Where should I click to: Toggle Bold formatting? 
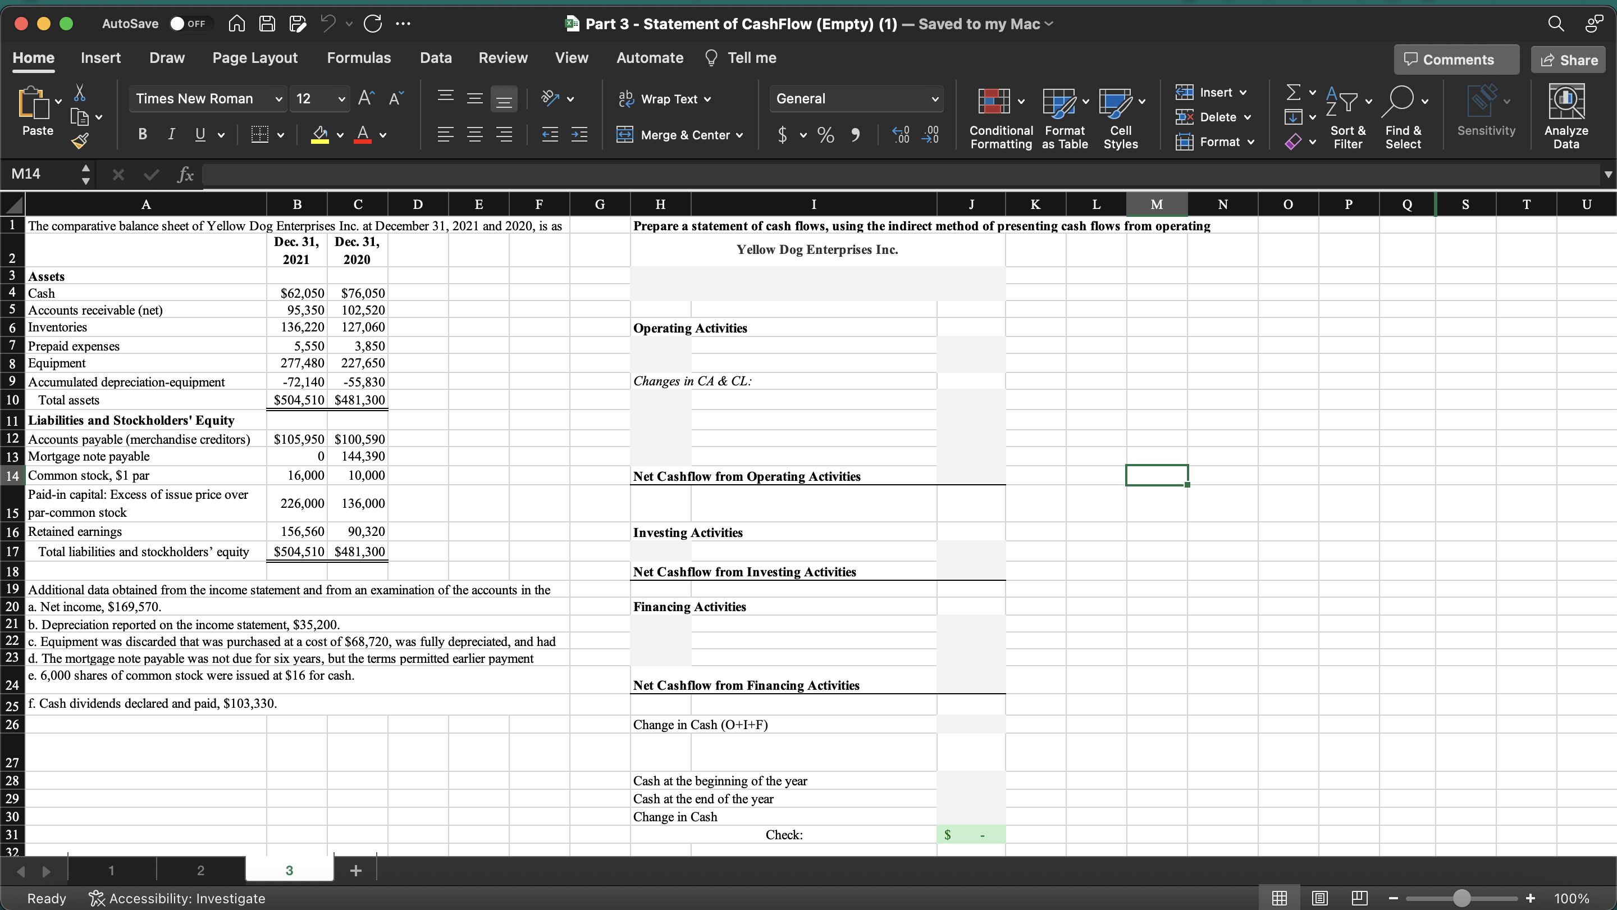143,134
